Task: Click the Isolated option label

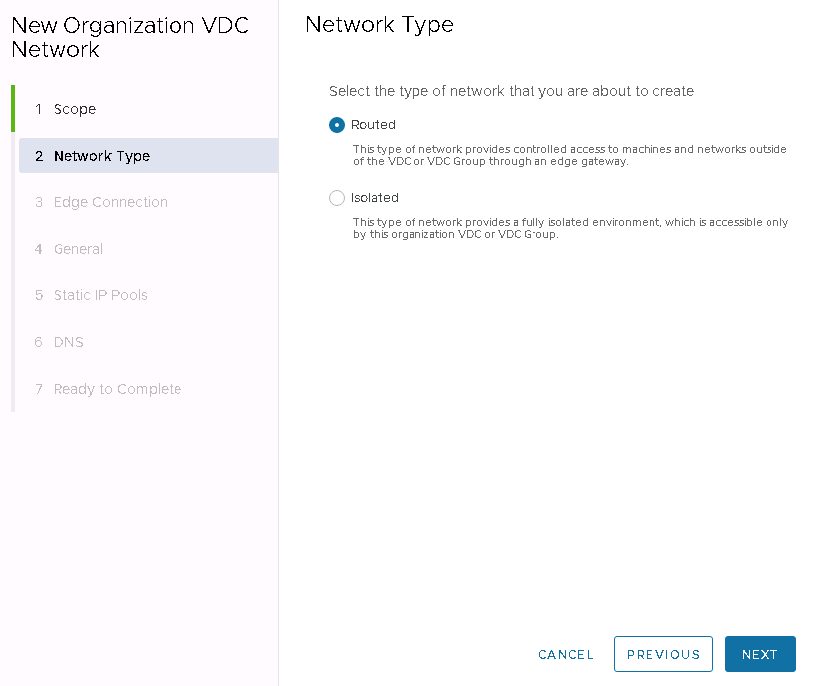Action: pos(374,198)
